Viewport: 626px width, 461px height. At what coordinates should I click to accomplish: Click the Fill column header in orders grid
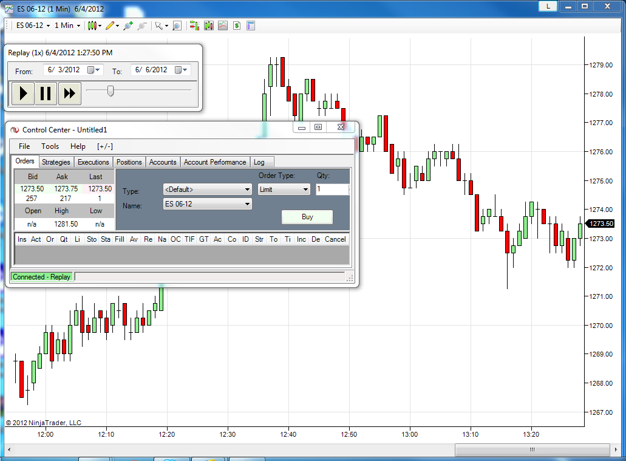click(x=120, y=239)
